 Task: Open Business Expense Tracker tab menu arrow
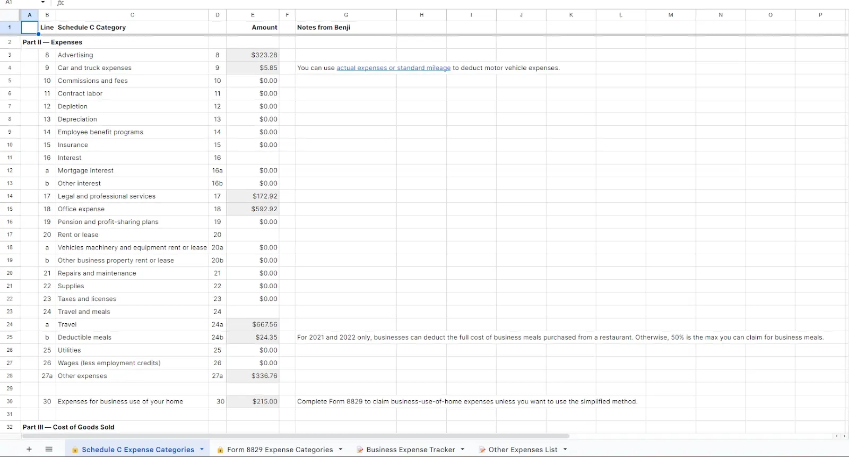click(x=463, y=449)
